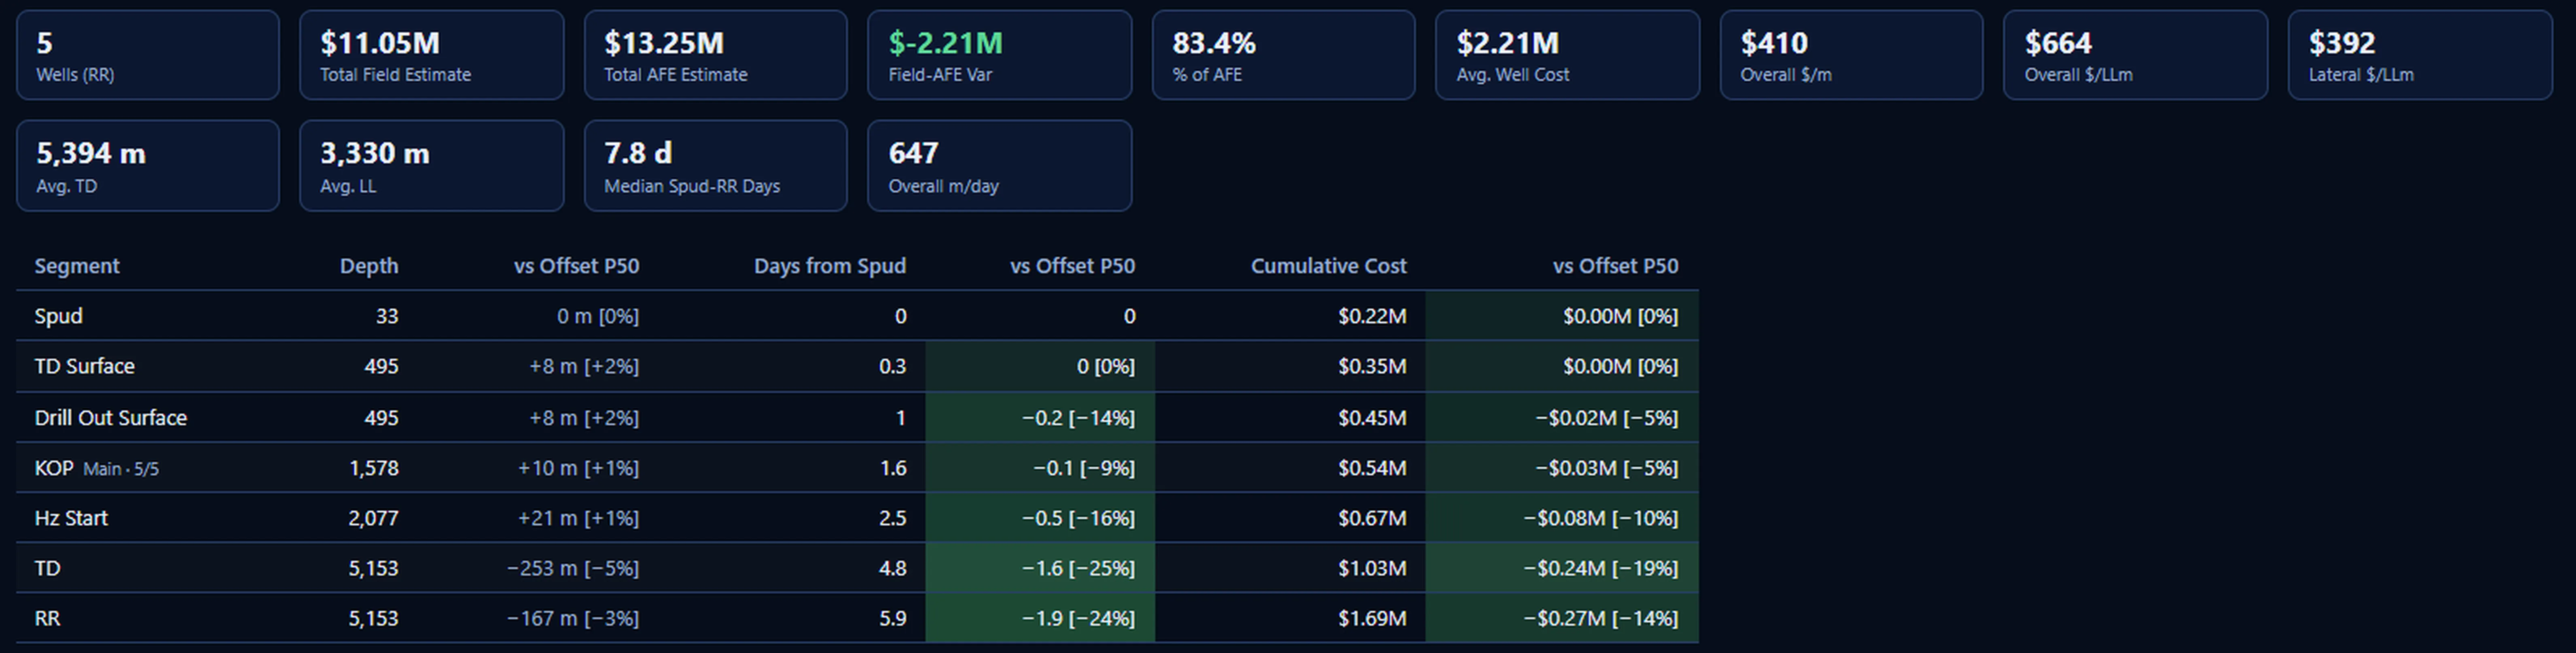This screenshot has width=2576, height=653.
Task: Click the Overall m/day card
Action: (x=999, y=166)
